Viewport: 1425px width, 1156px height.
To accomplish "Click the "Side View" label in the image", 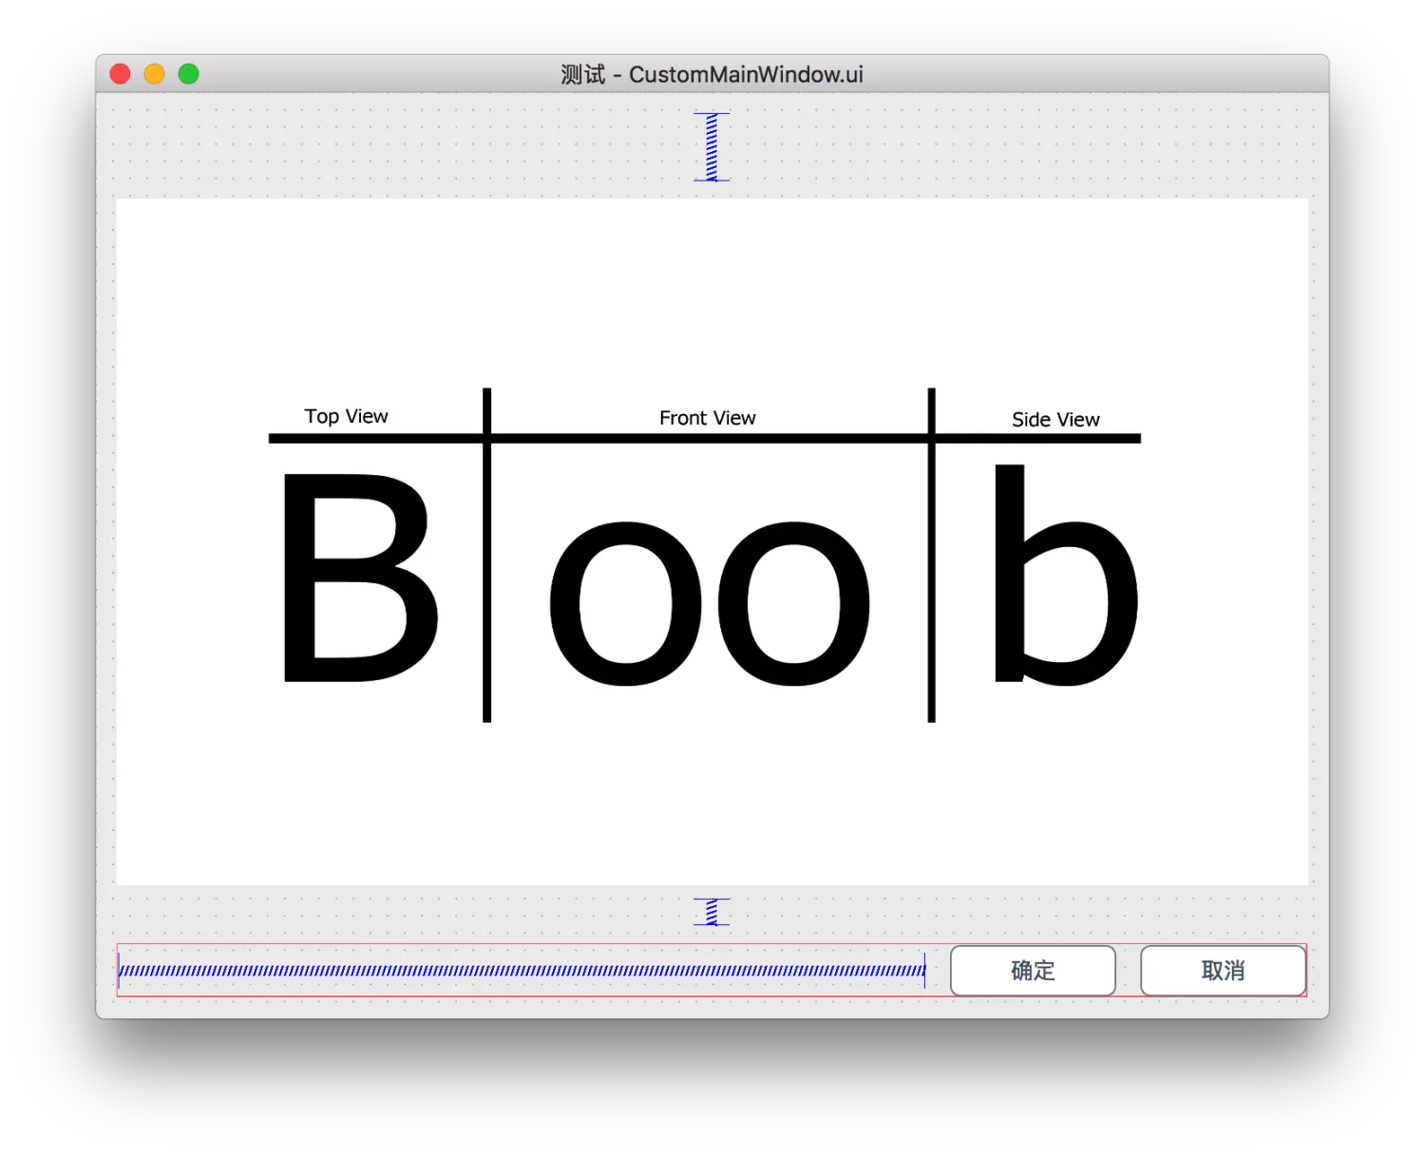I will pos(1055,419).
